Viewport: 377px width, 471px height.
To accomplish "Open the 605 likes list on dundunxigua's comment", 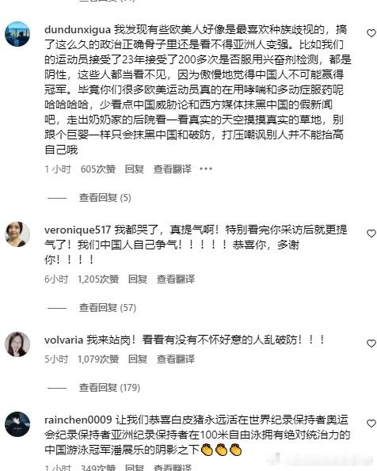I will pyautogui.click(x=98, y=169).
